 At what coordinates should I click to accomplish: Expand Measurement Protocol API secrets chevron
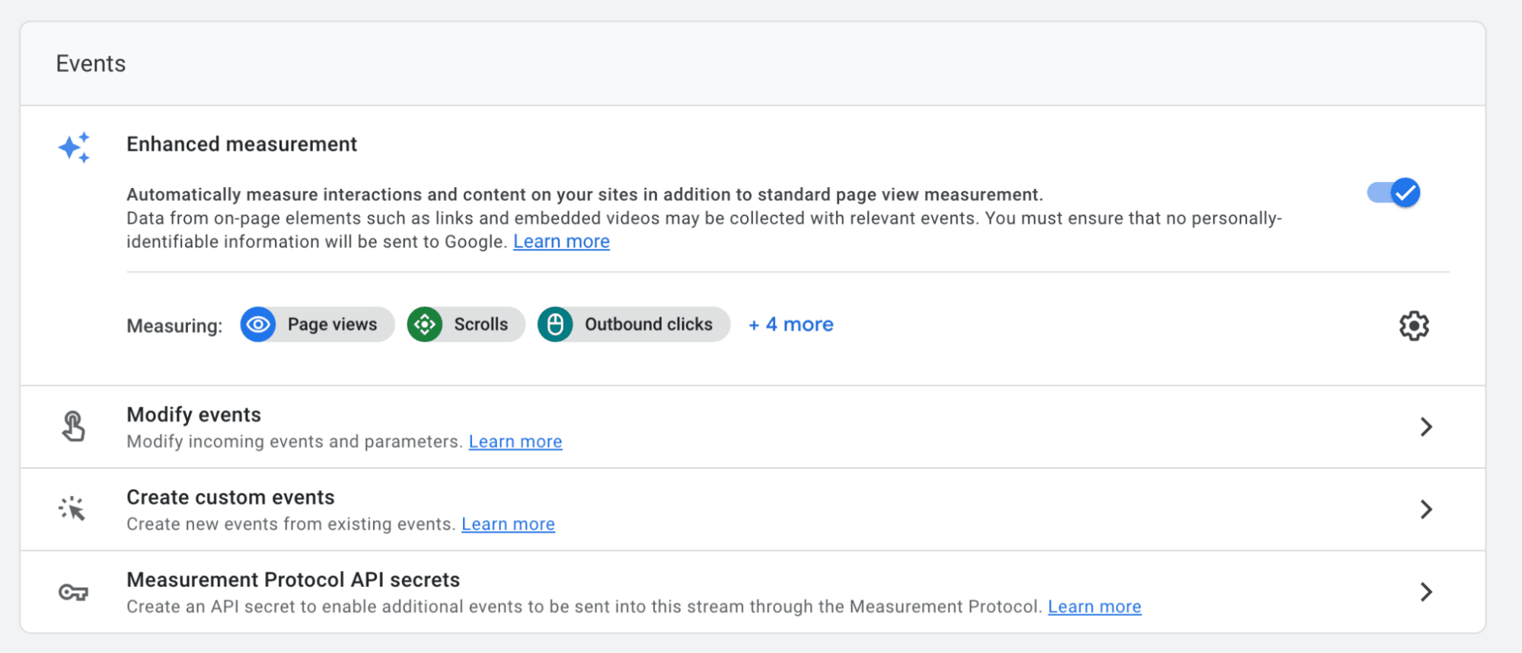point(1426,592)
